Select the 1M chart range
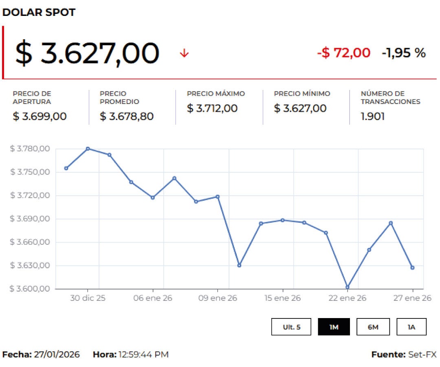Viewport: 440px width, 367px height. coord(334,327)
